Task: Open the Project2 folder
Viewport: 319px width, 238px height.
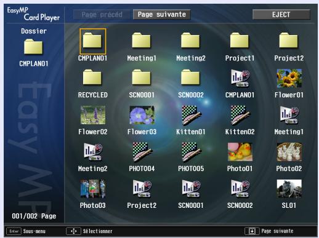Action: click(289, 41)
